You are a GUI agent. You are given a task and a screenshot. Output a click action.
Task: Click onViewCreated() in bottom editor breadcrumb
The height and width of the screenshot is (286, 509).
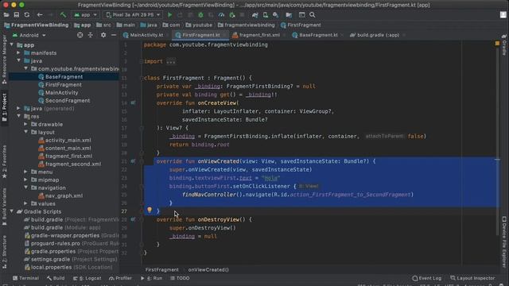point(208,270)
